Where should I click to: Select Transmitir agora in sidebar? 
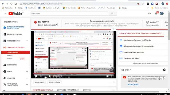[16, 52]
